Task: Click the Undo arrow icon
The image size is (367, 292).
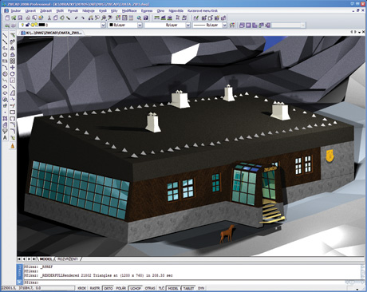Action: (x=77, y=18)
